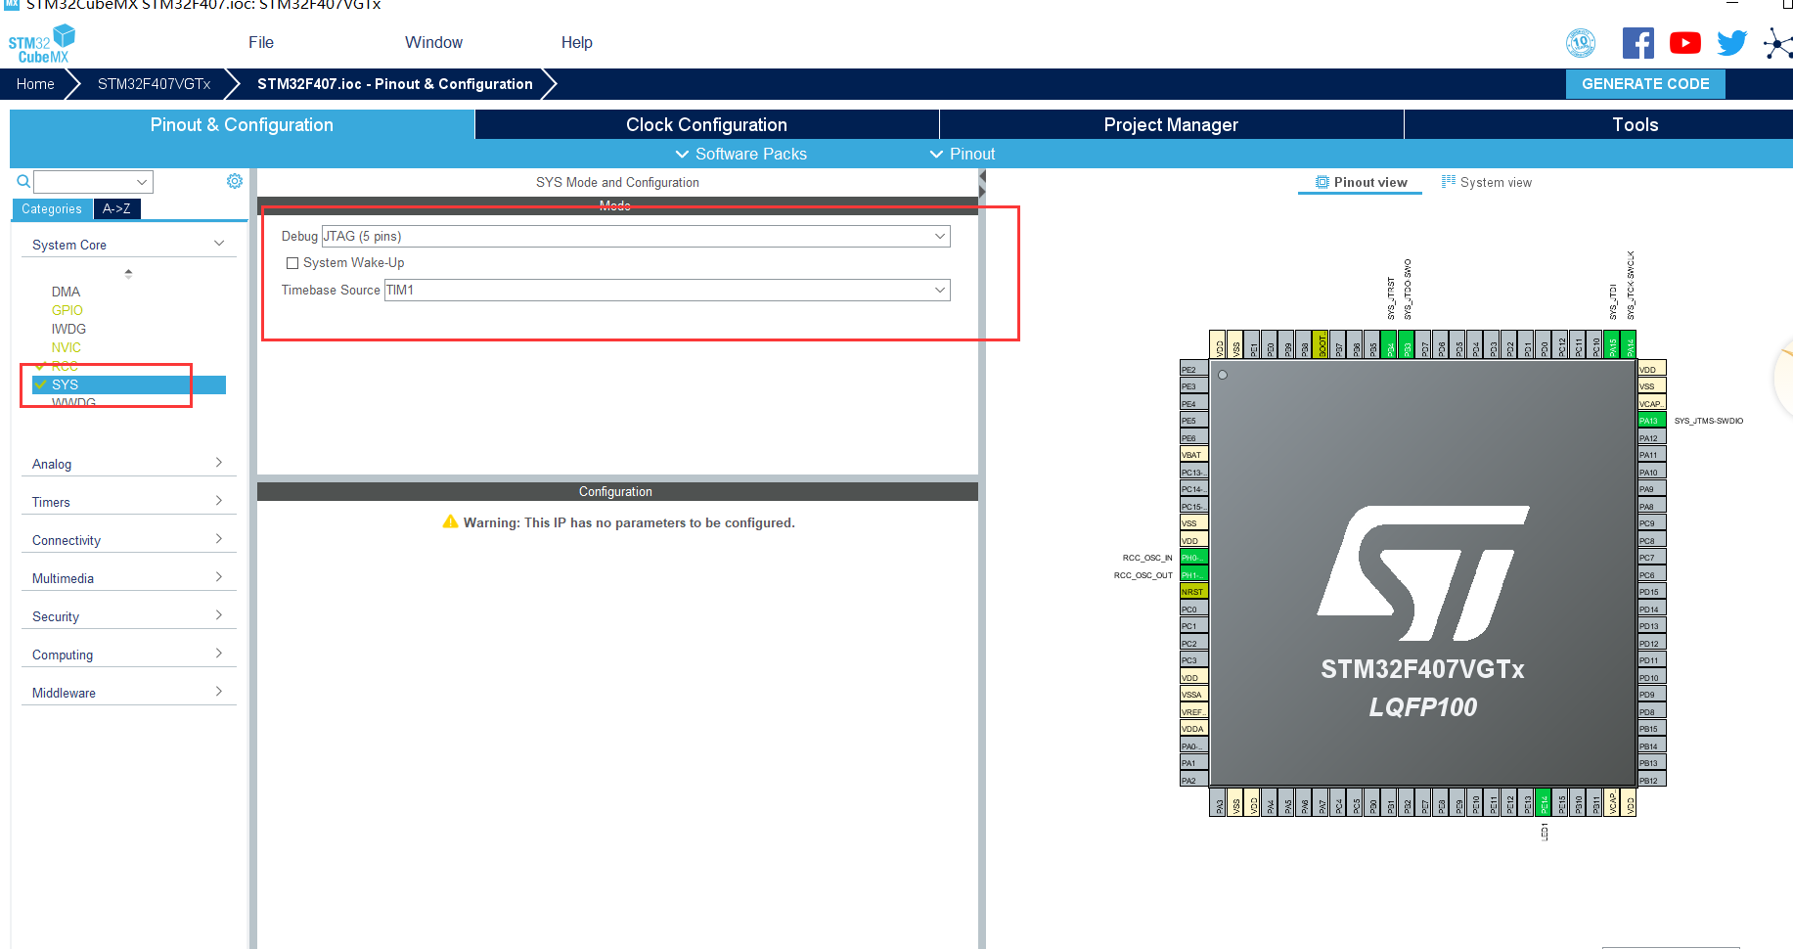Enable the System Wake-Up checkbox
This screenshot has height=949, width=1793.
click(x=291, y=262)
